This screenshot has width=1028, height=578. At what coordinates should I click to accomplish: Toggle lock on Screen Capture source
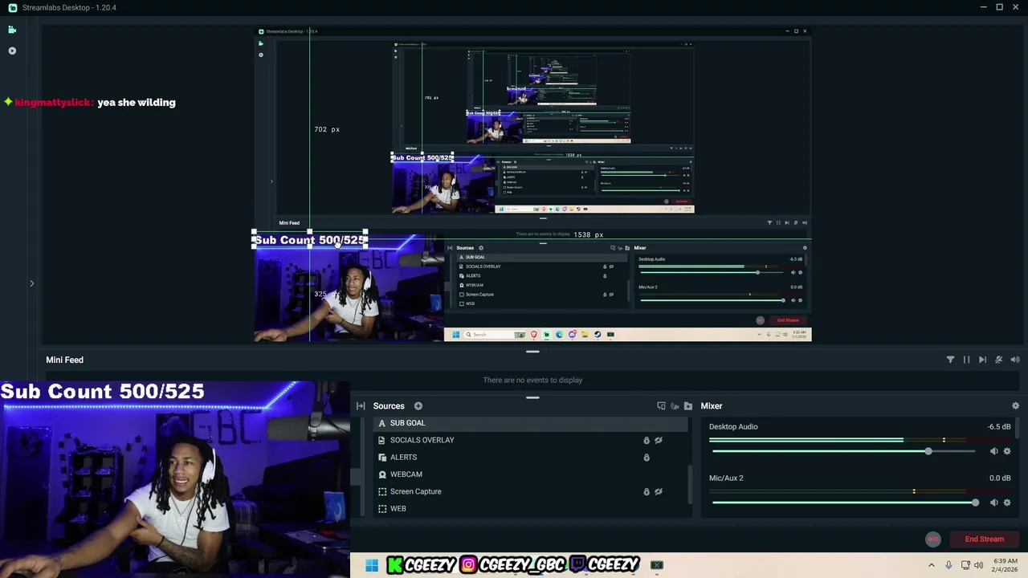click(x=646, y=491)
